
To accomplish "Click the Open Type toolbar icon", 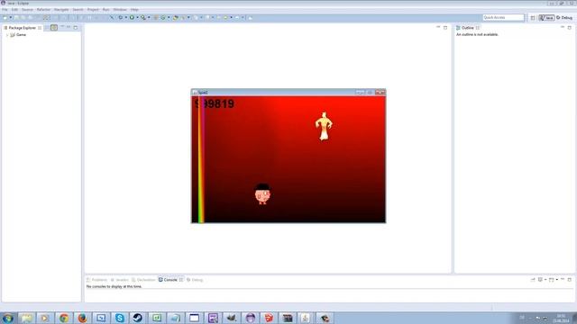I will pos(176,18).
